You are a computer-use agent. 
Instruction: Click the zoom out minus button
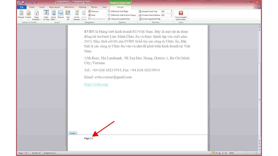236,153
